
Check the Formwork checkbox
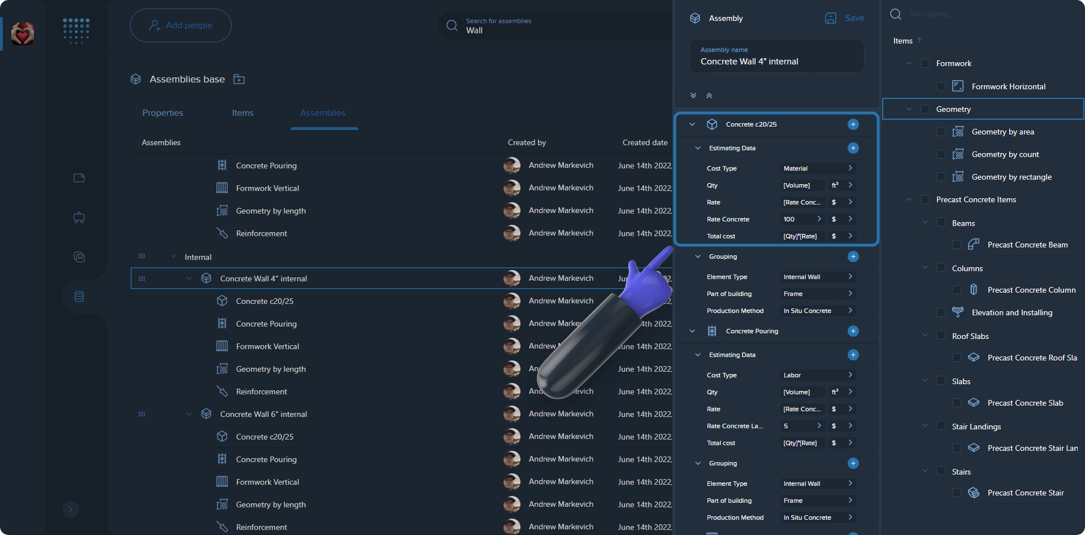[x=925, y=63]
